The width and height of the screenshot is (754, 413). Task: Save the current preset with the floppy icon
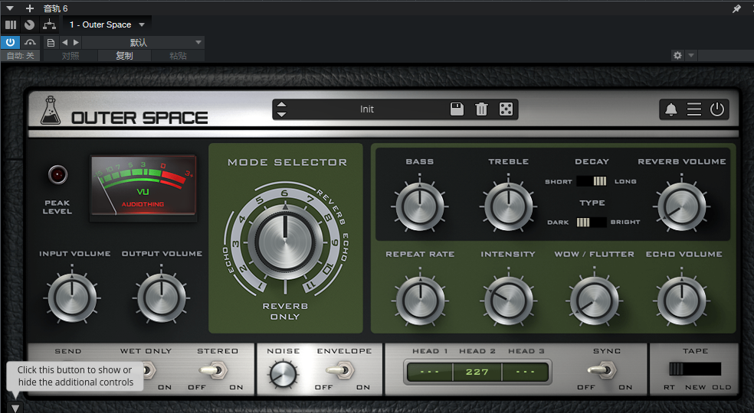tap(457, 109)
